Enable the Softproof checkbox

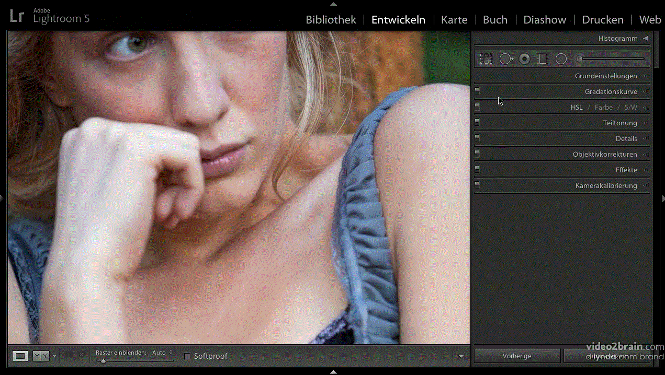[x=187, y=356]
